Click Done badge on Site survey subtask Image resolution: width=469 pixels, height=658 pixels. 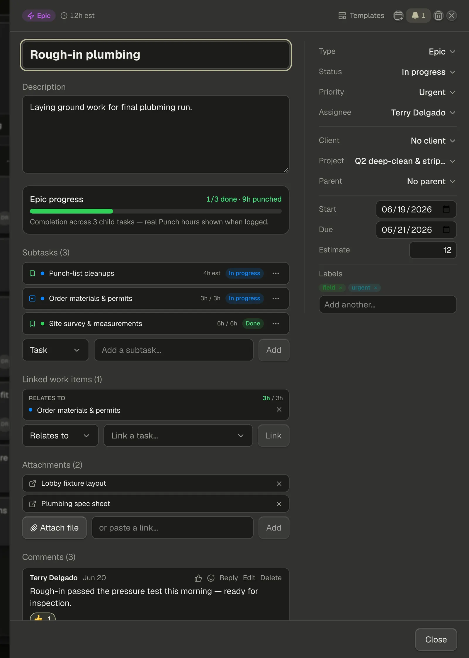pyautogui.click(x=253, y=324)
